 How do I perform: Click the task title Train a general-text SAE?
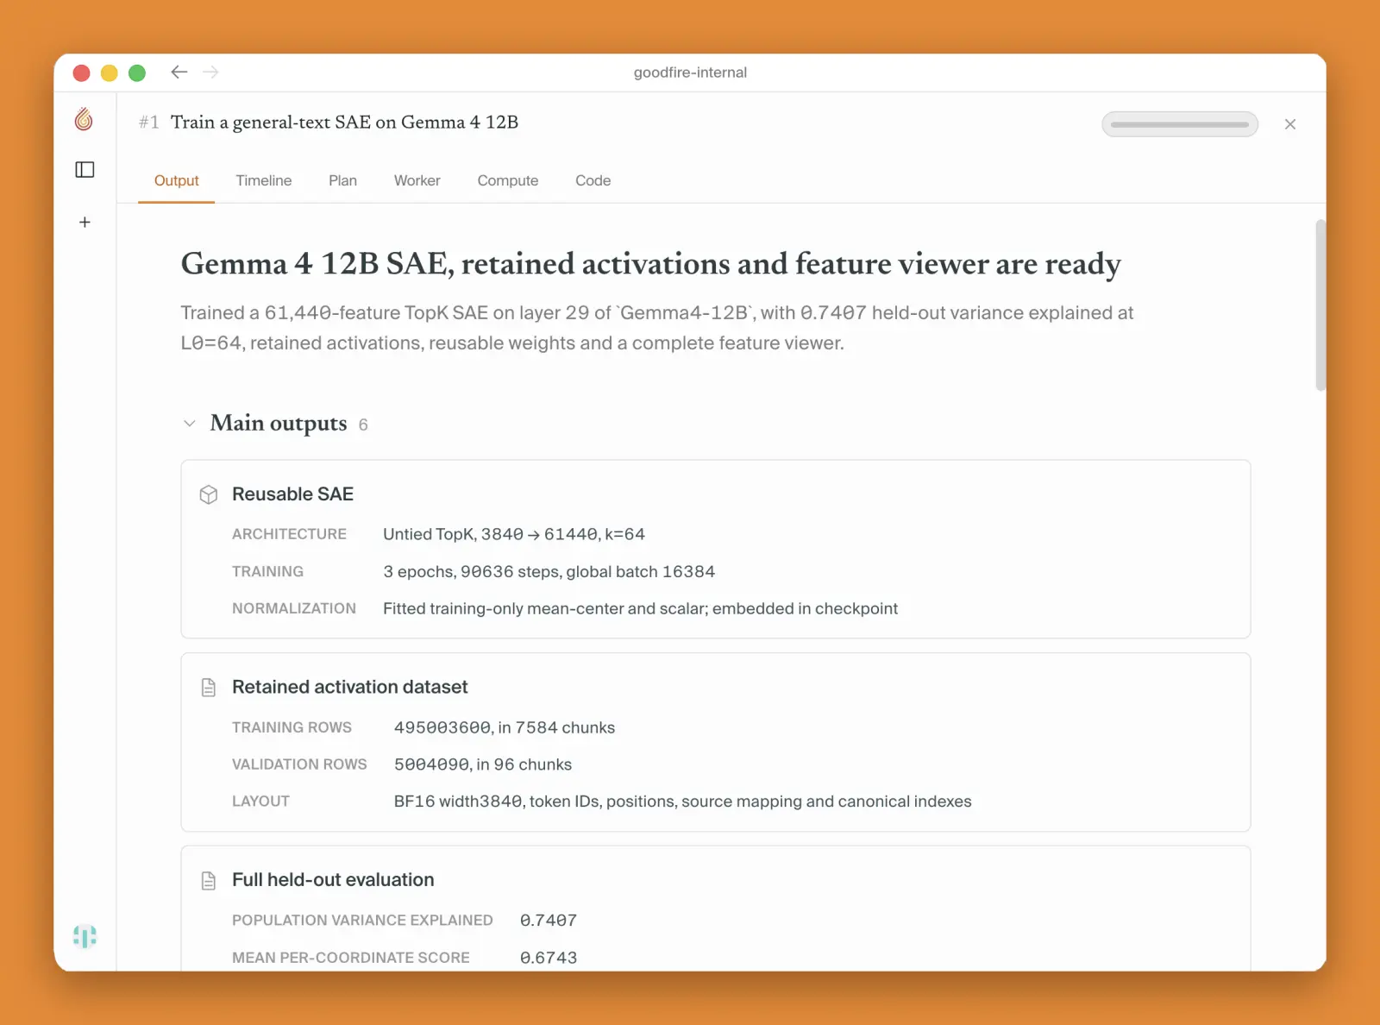click(x=344, y=123)
